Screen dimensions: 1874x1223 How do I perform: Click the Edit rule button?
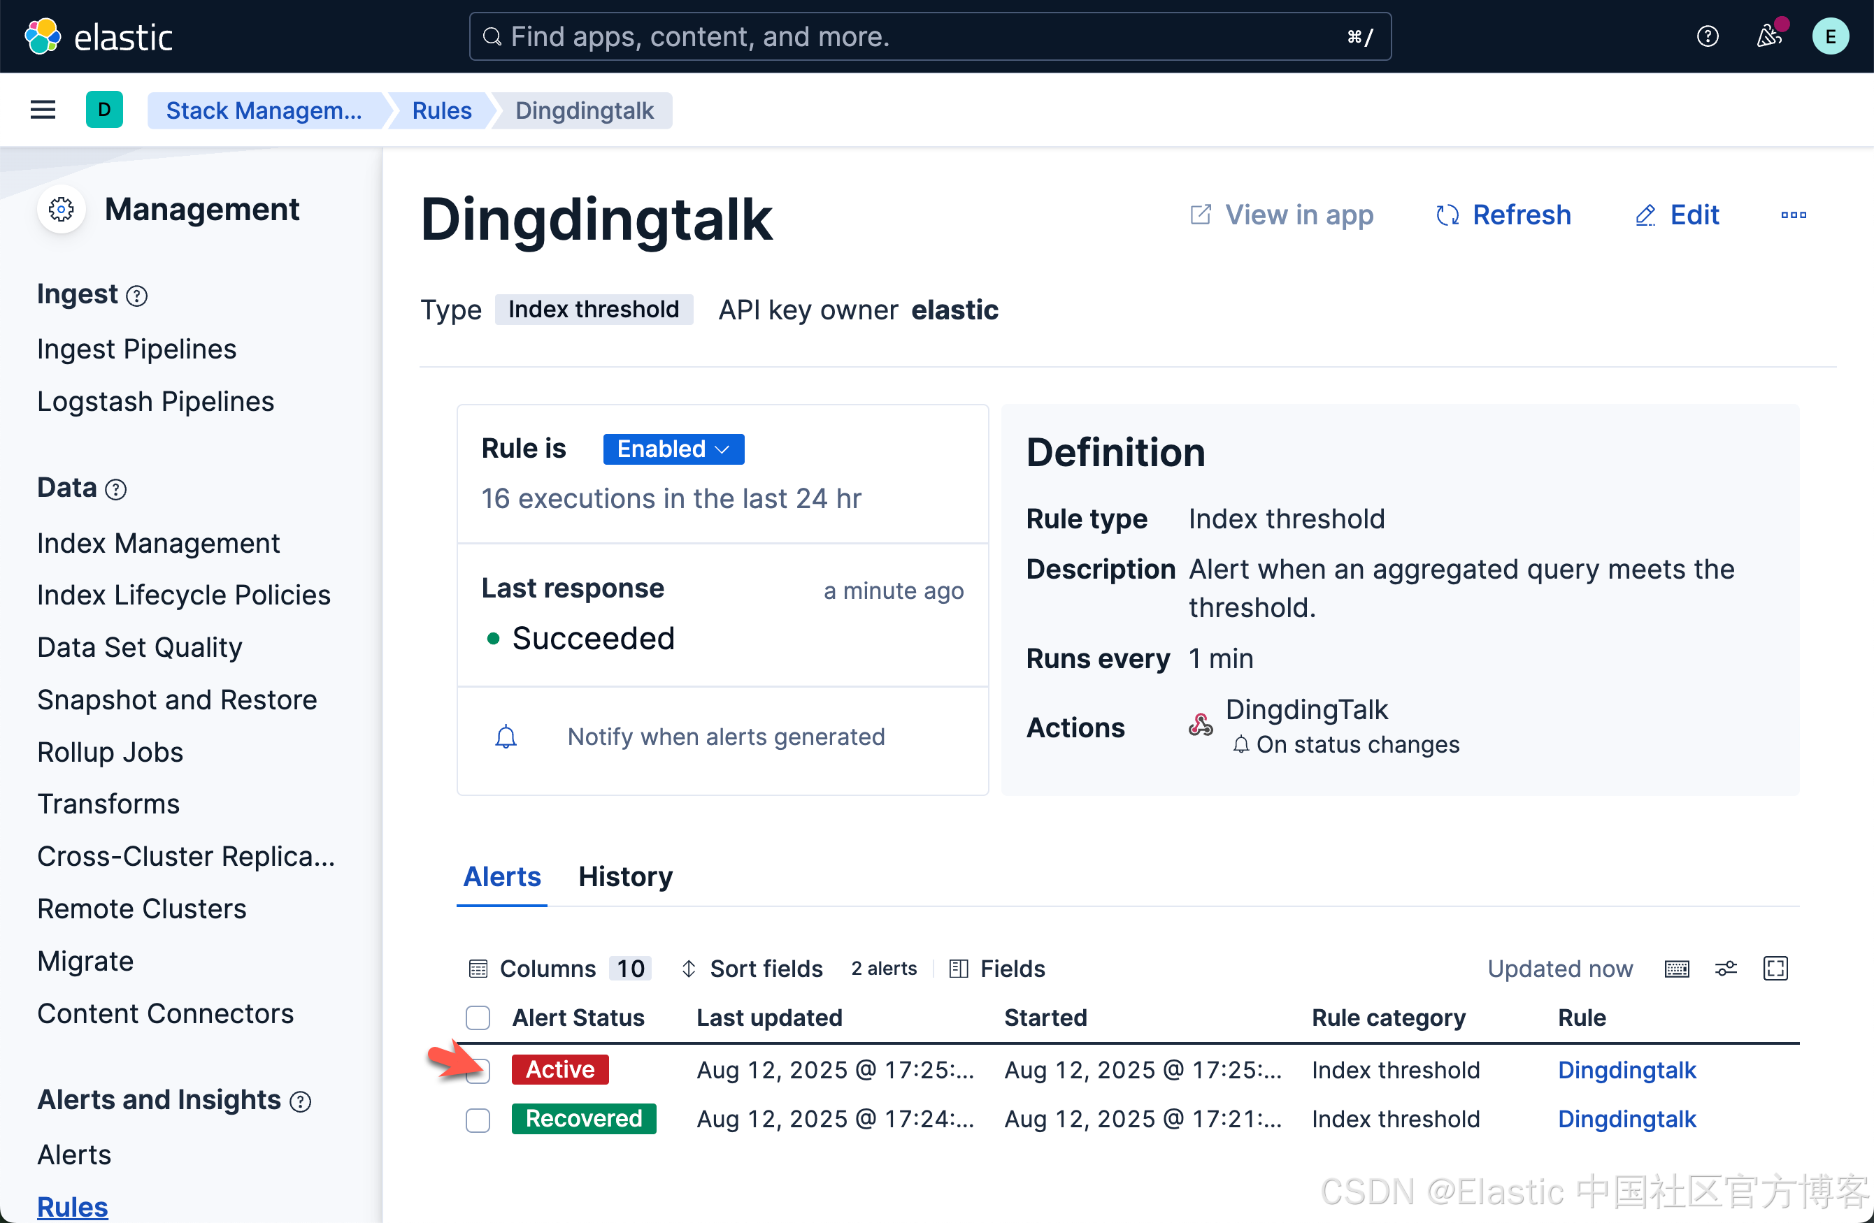pyautogui.click(x=1677, y=215)
